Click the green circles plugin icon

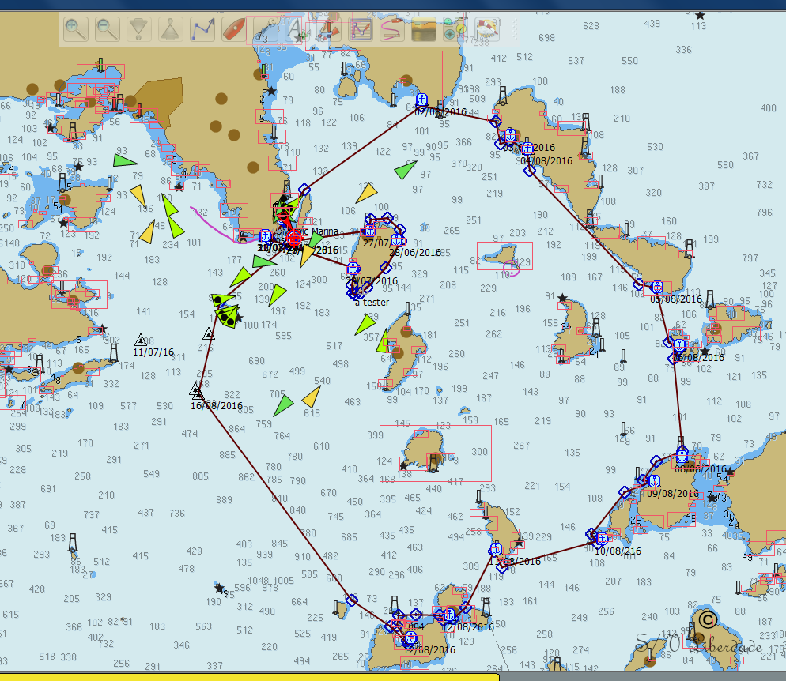[x=455, y=30]
